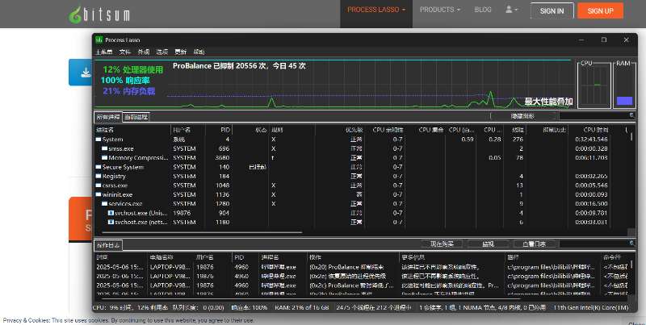
Task: Click the icon beside wininit.exe
Action: coord(99,194)
